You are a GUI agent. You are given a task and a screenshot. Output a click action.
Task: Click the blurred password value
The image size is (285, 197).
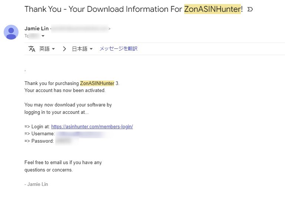pyautogui.click(x=67, y=141)
